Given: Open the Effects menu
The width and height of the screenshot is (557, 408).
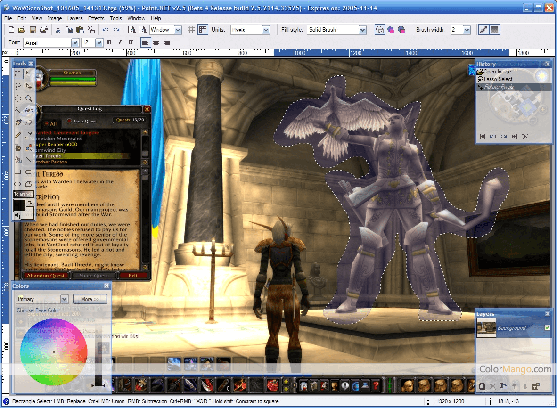Looking at the screenshot, I should (96, 18).
